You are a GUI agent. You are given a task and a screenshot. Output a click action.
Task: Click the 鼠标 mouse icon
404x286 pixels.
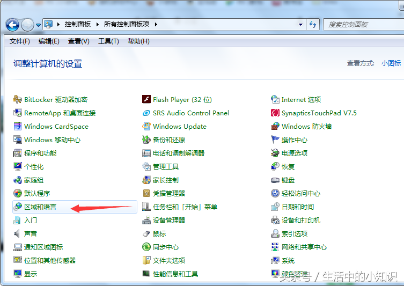pos(146,233)
